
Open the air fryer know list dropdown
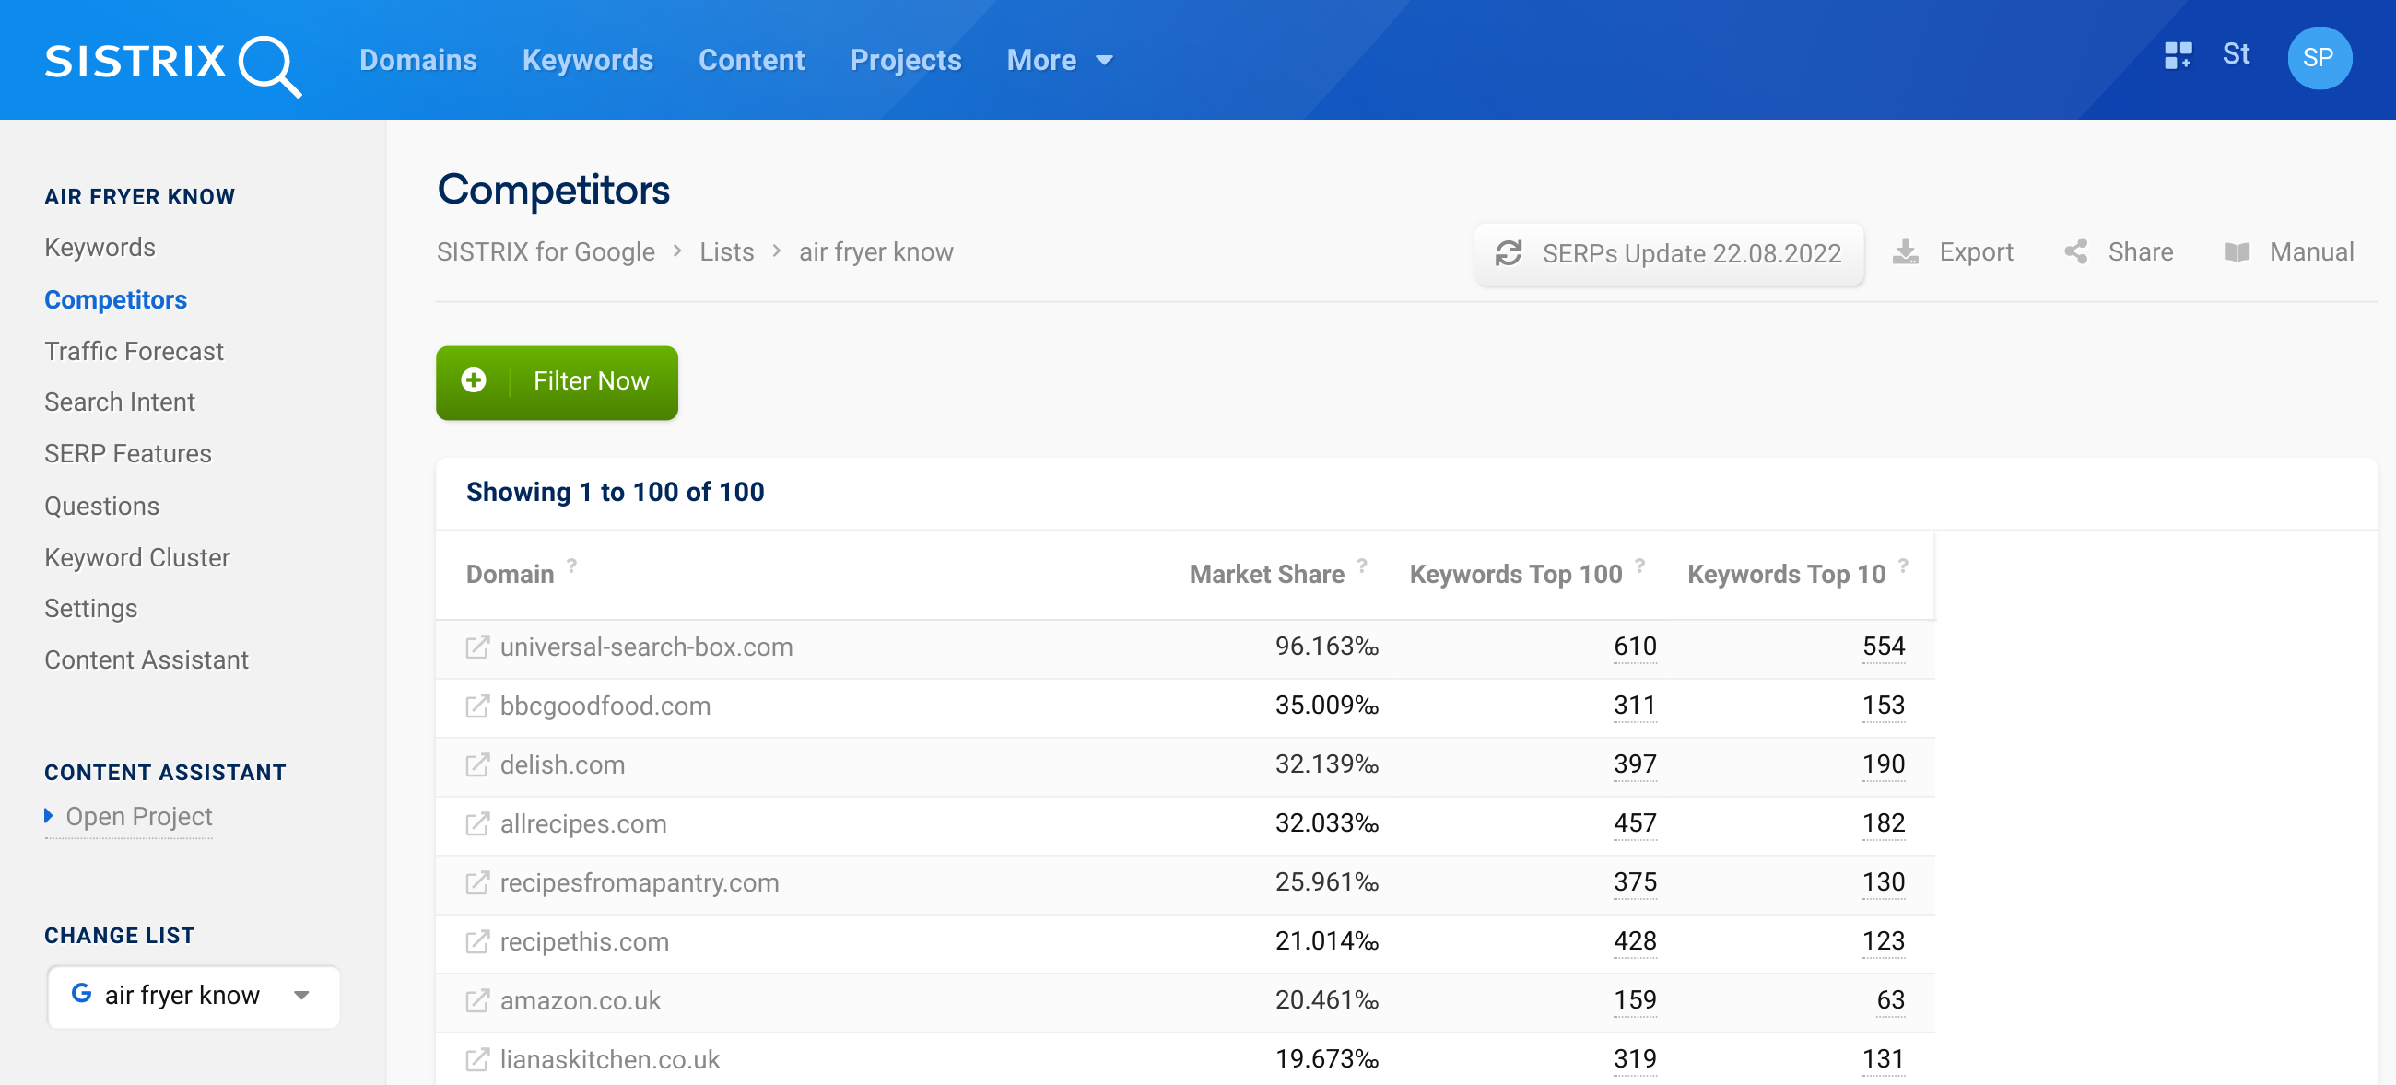(x=194, y=997)
